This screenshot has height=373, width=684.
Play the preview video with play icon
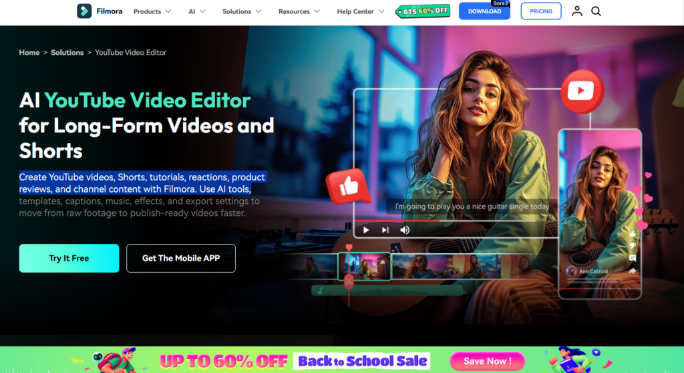[366, 230]
